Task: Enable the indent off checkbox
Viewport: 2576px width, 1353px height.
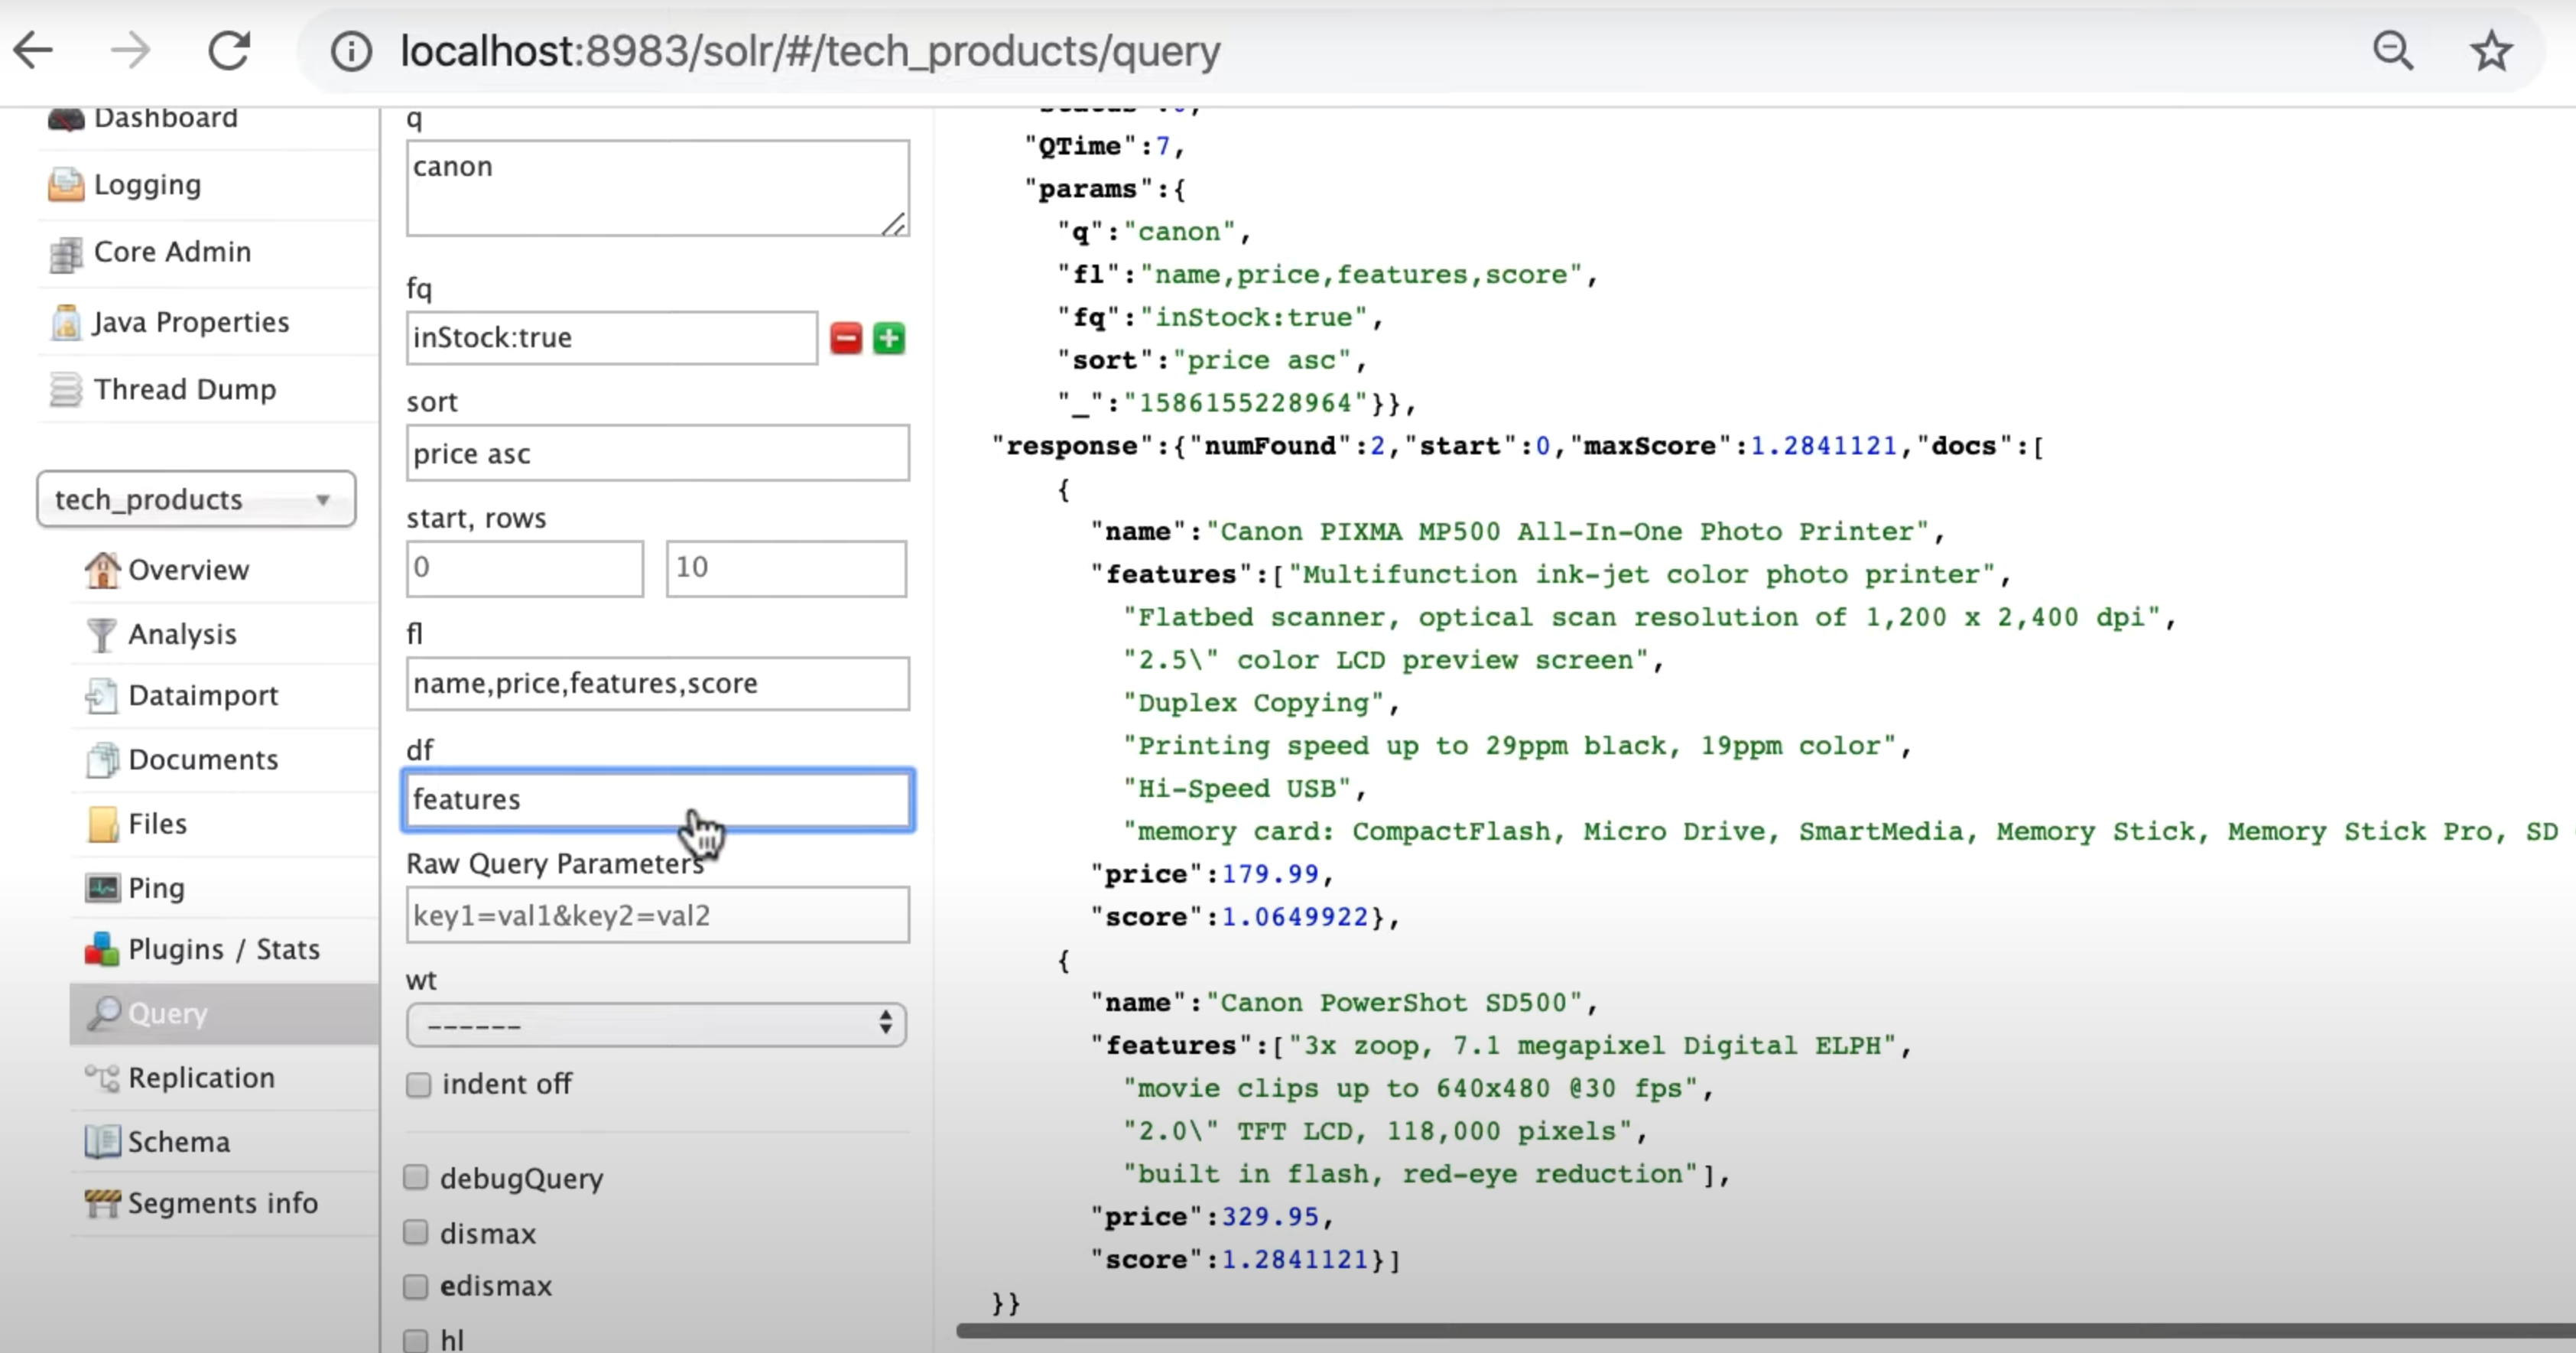Action: tap(419, 1084)
